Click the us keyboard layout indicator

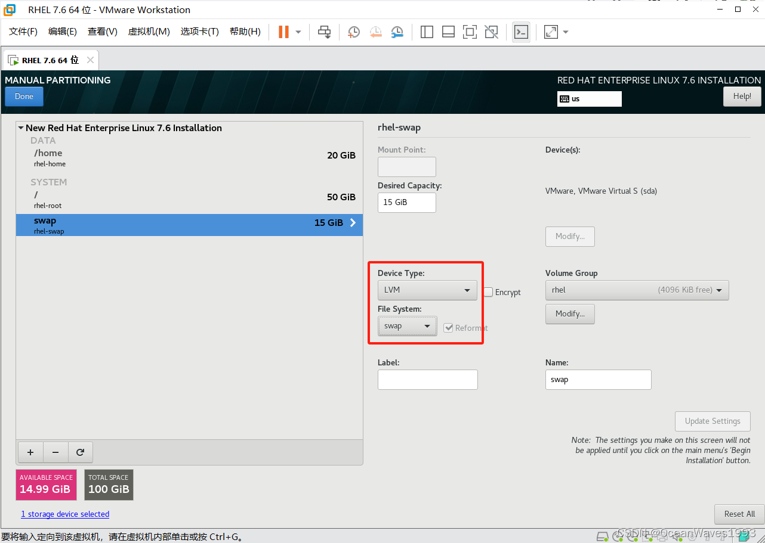590,99
